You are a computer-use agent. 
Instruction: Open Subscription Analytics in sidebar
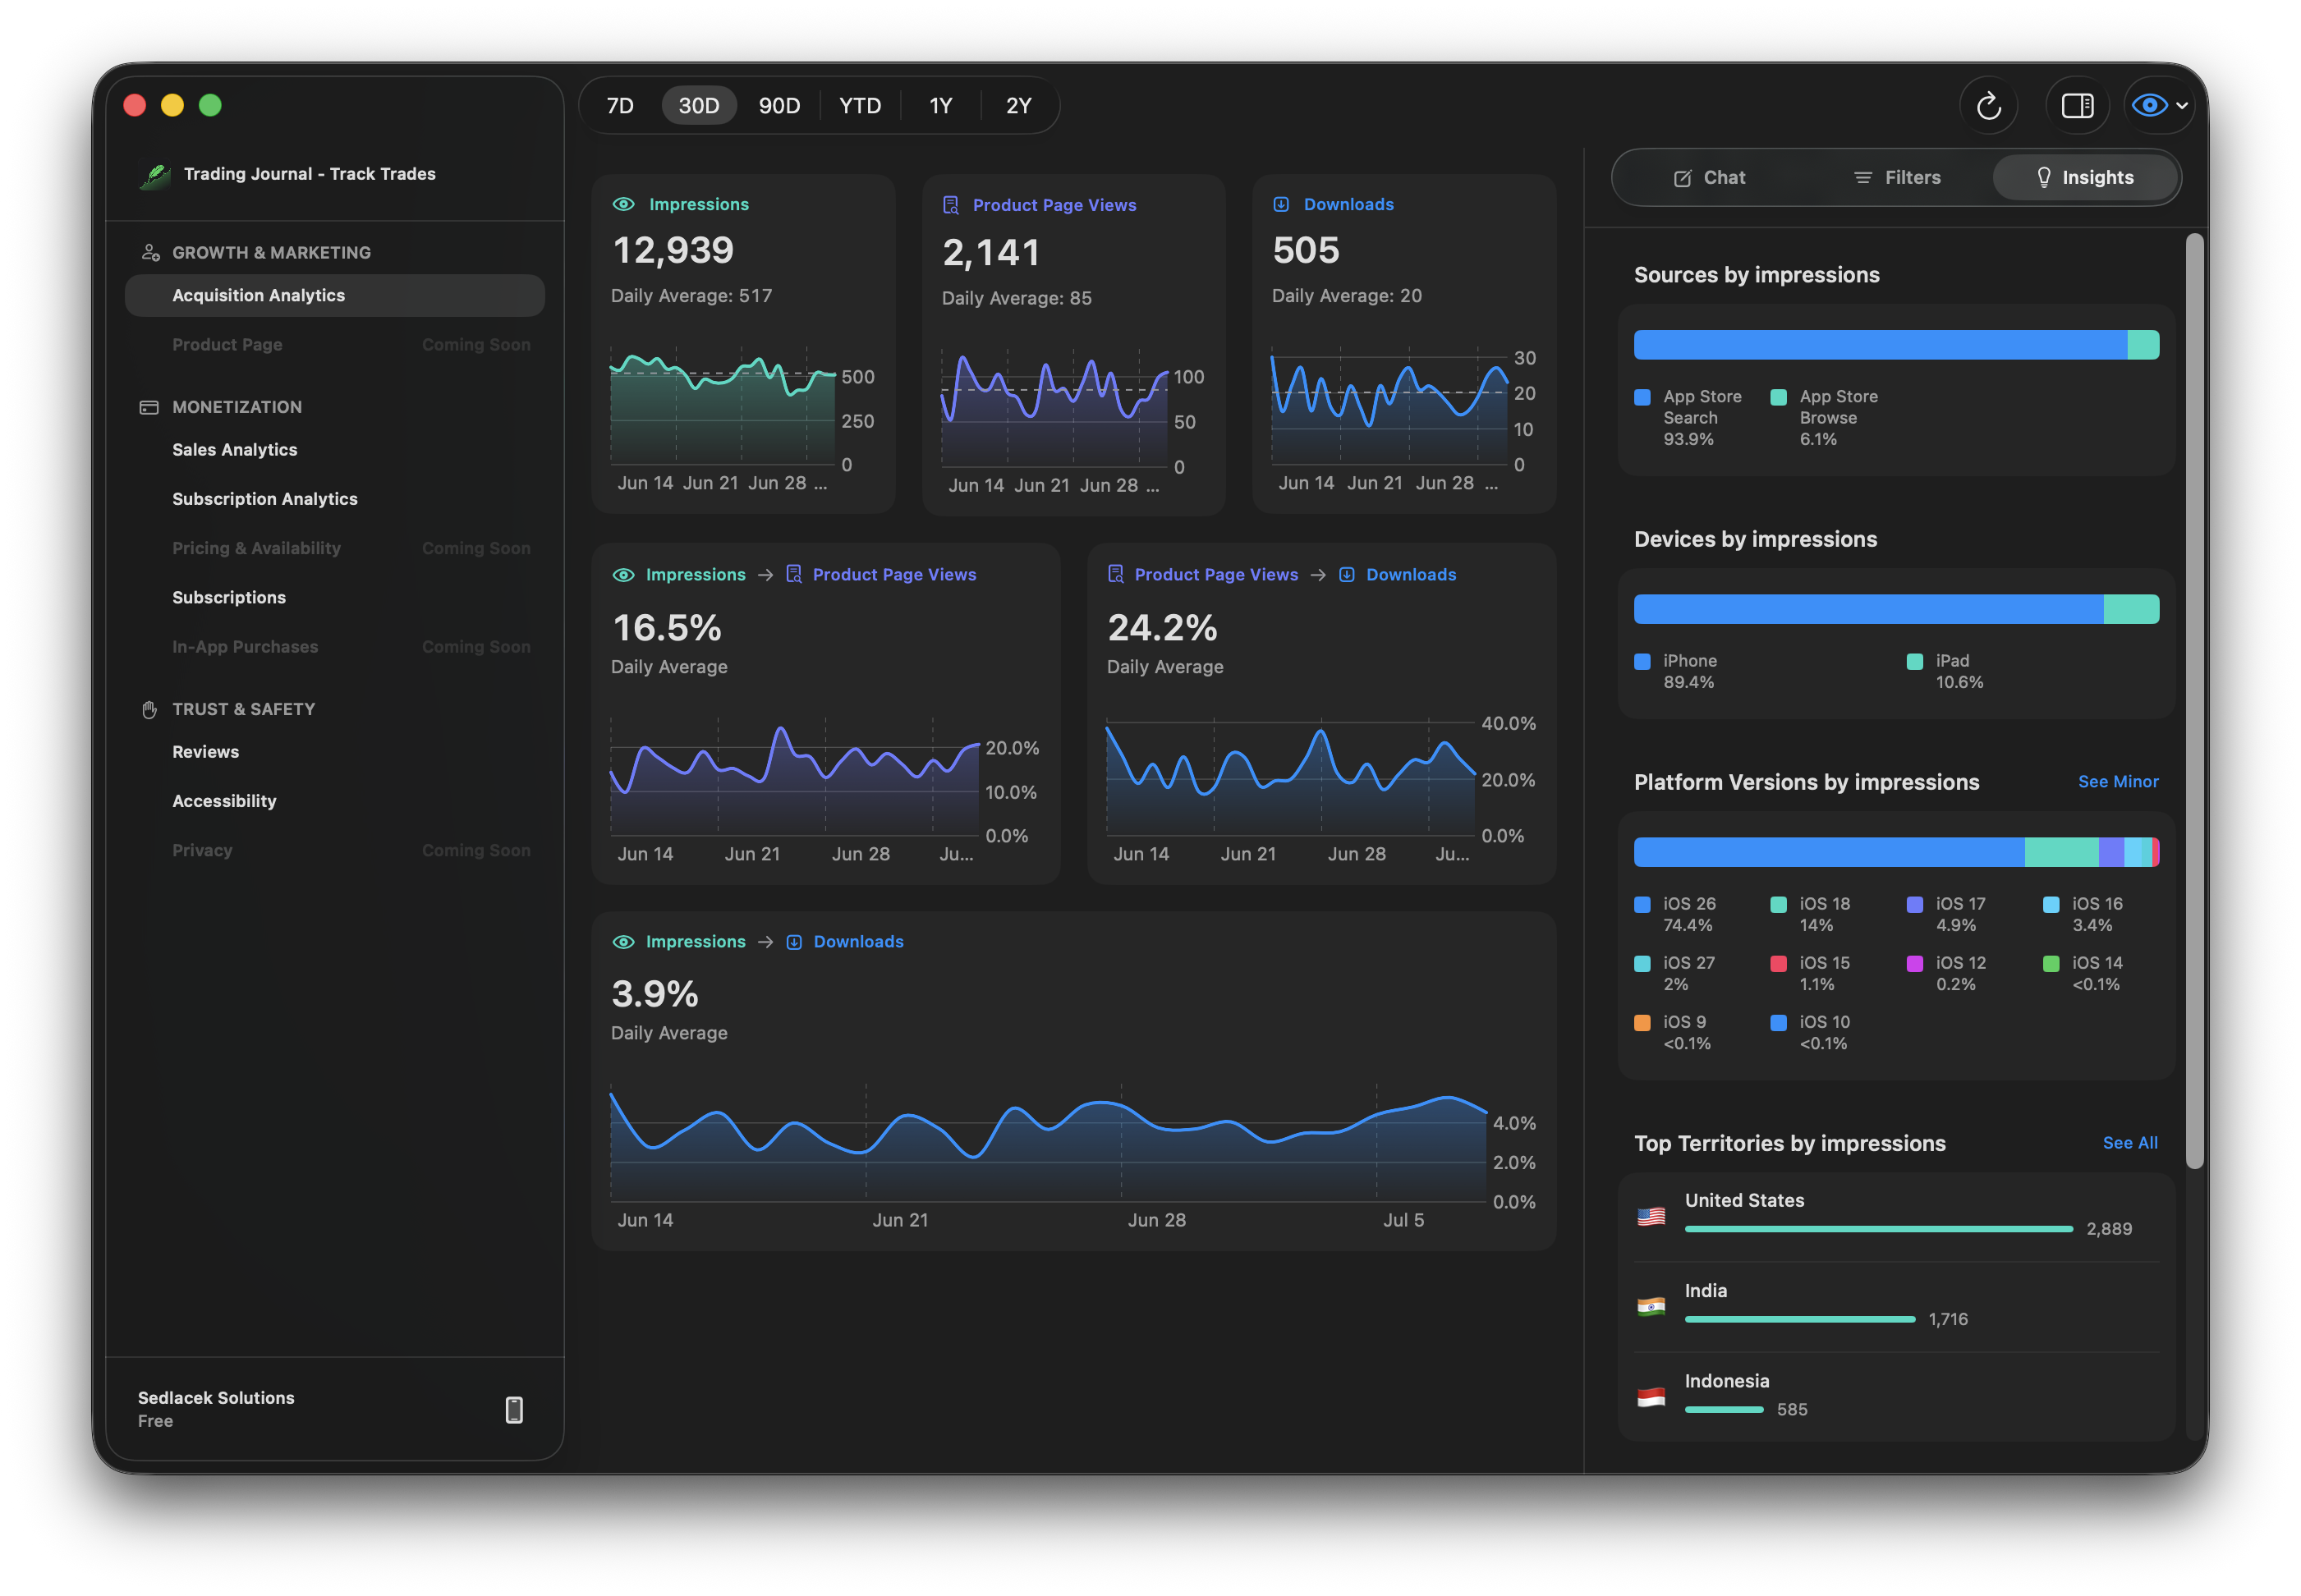(334, 499)
